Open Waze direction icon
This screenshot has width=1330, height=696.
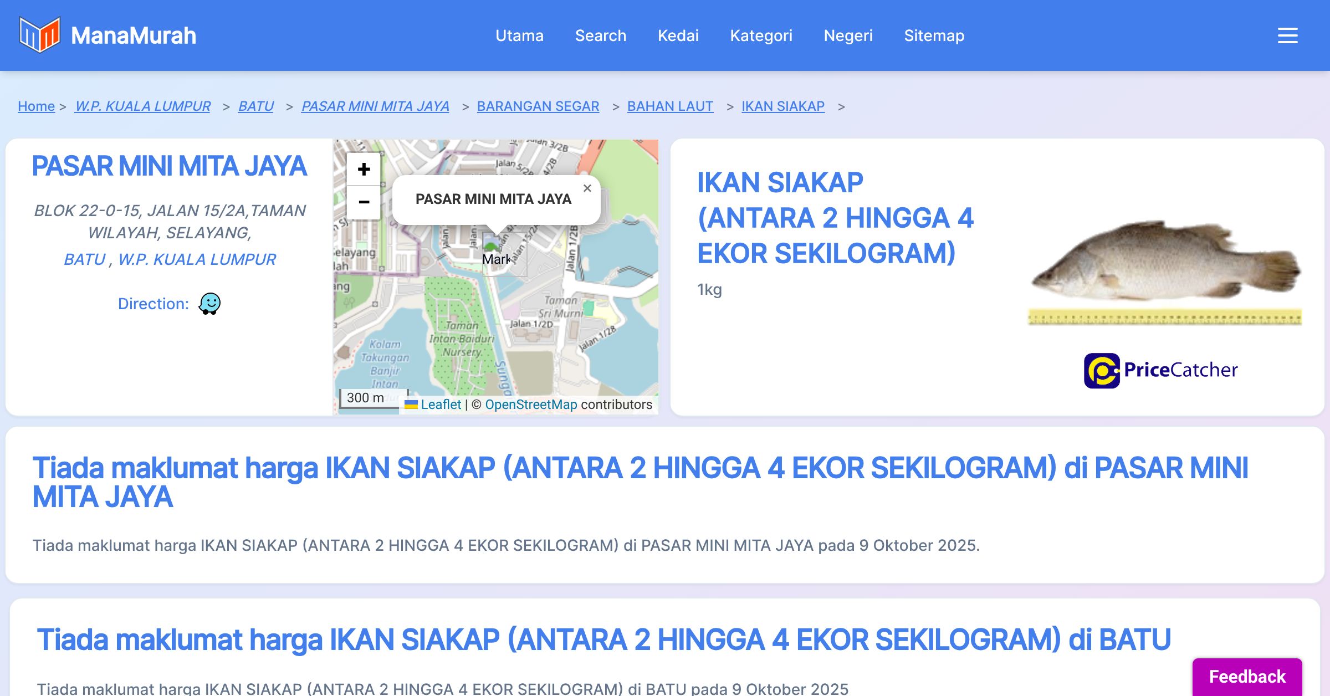[x=209, y=304]
